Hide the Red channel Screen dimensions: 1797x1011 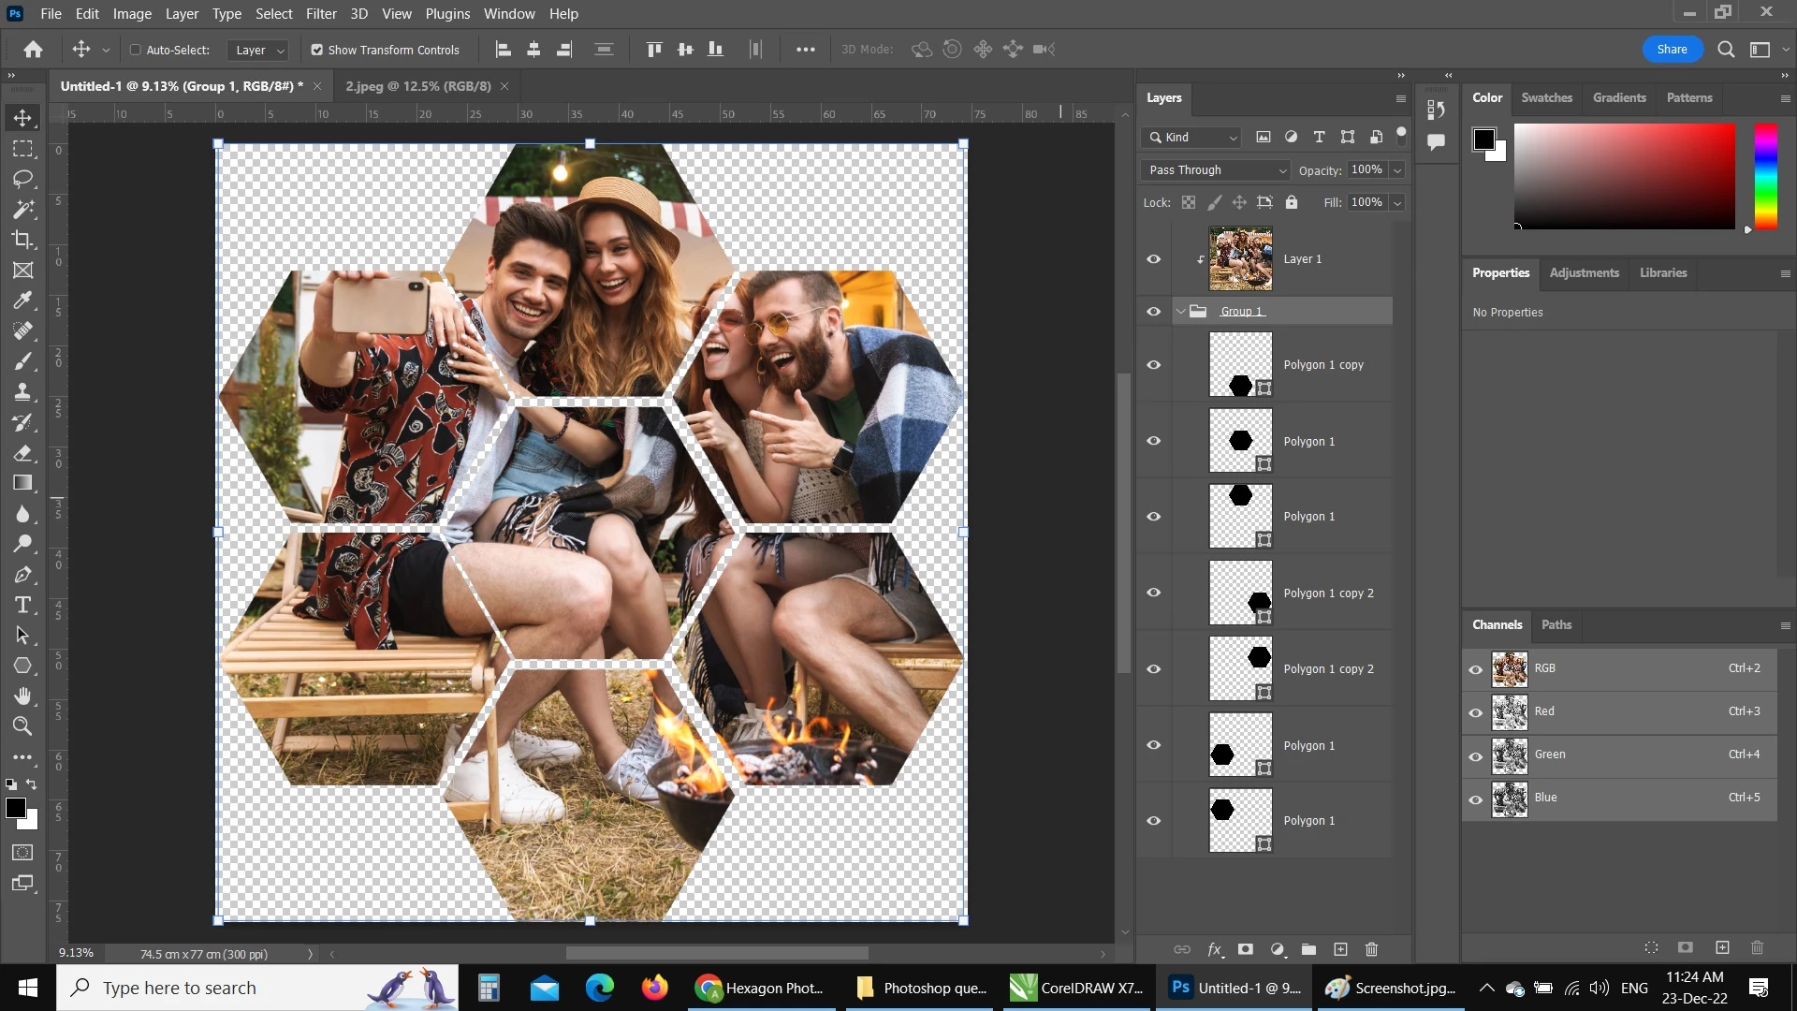tap(1476, 712)
